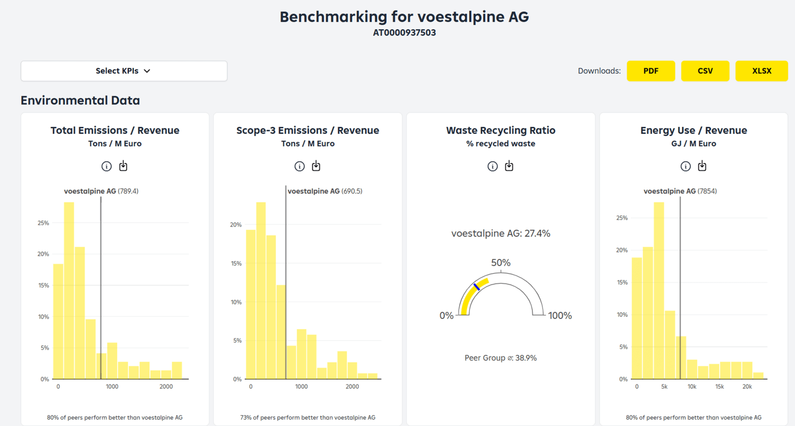Viewport: 795px width, 426px height.
Task: Expand the KPI selection chevron
Action: tap(147, 71)
